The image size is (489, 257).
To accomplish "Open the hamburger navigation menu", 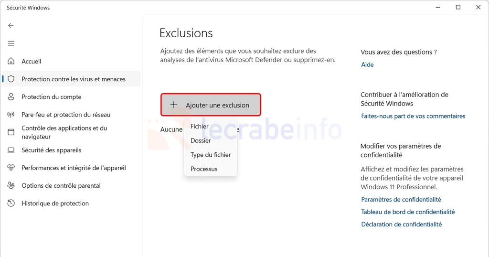I will tap(11, 43).
